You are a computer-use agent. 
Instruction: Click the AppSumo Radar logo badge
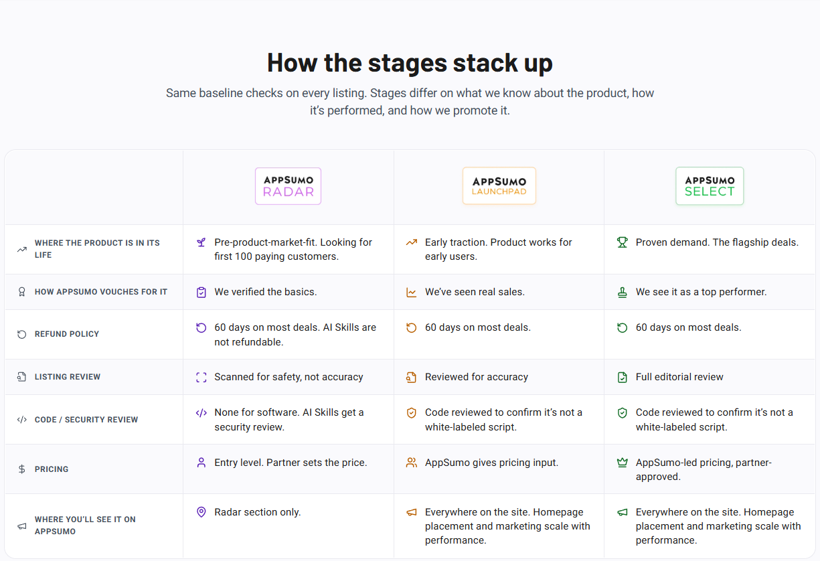click(x=288, y=186)
